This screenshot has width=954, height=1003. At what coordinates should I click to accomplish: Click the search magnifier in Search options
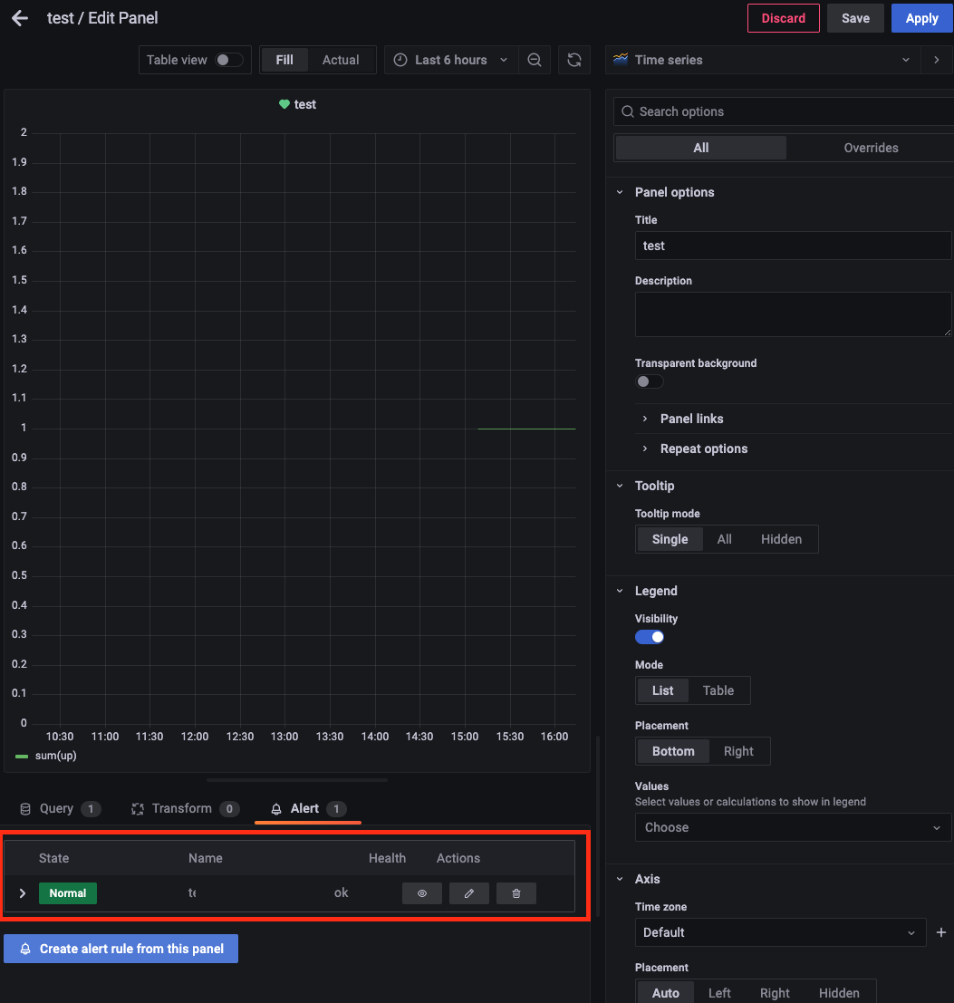click(x=627, y=111)
